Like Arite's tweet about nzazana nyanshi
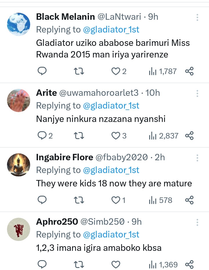 (x=116, y=136)
